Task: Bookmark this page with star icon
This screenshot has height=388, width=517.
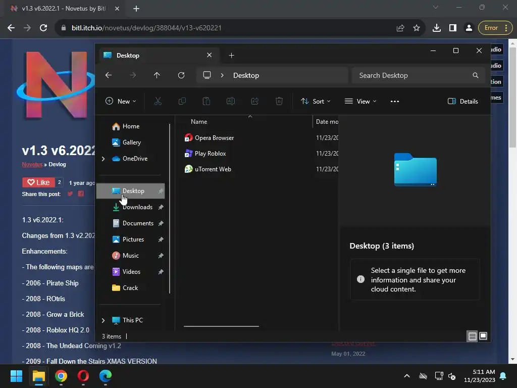Action: (417, 28)
